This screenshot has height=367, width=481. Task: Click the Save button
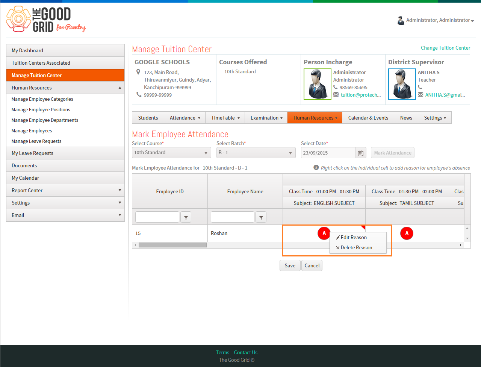point(290,265)
